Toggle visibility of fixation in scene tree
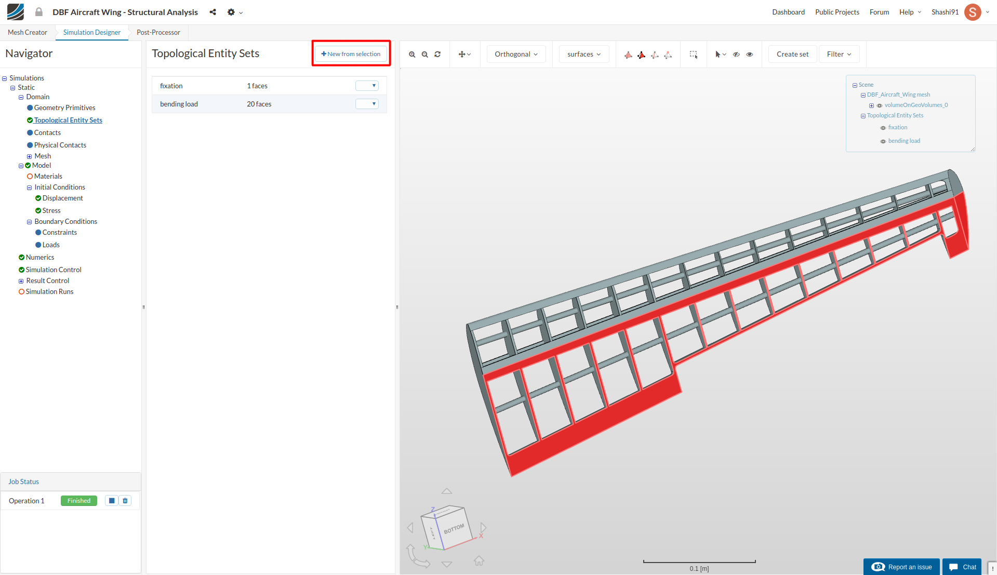 [883, 128]
